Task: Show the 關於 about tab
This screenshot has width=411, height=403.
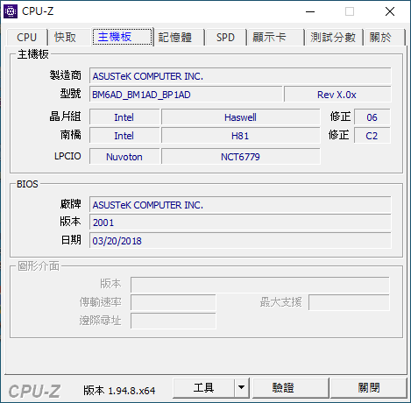Action: pyautogui.click(x=384, y=37)
